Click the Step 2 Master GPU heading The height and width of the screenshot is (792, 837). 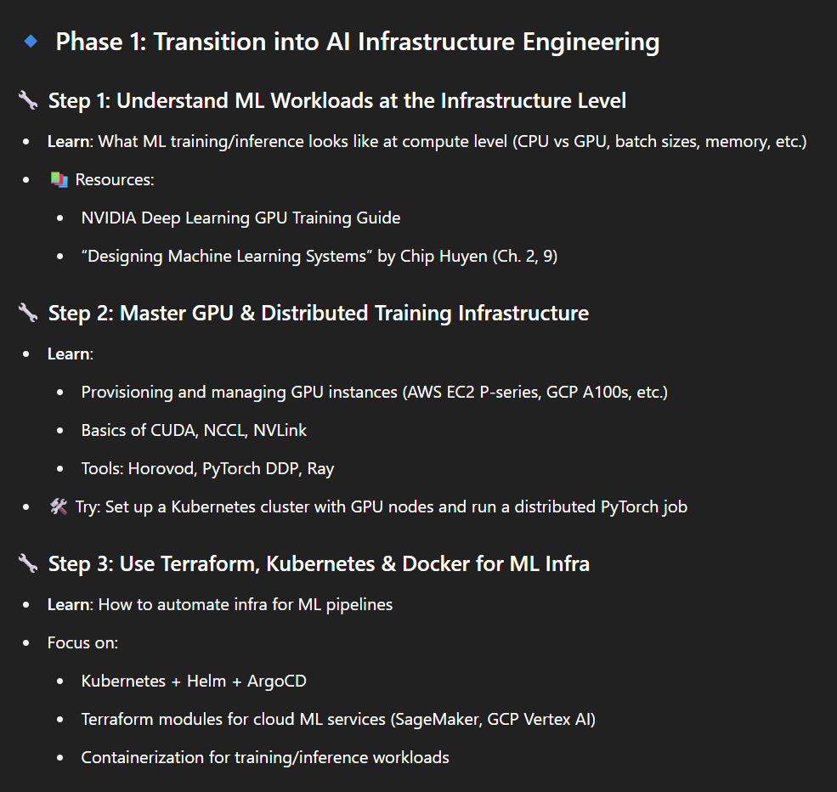point(319,314)
